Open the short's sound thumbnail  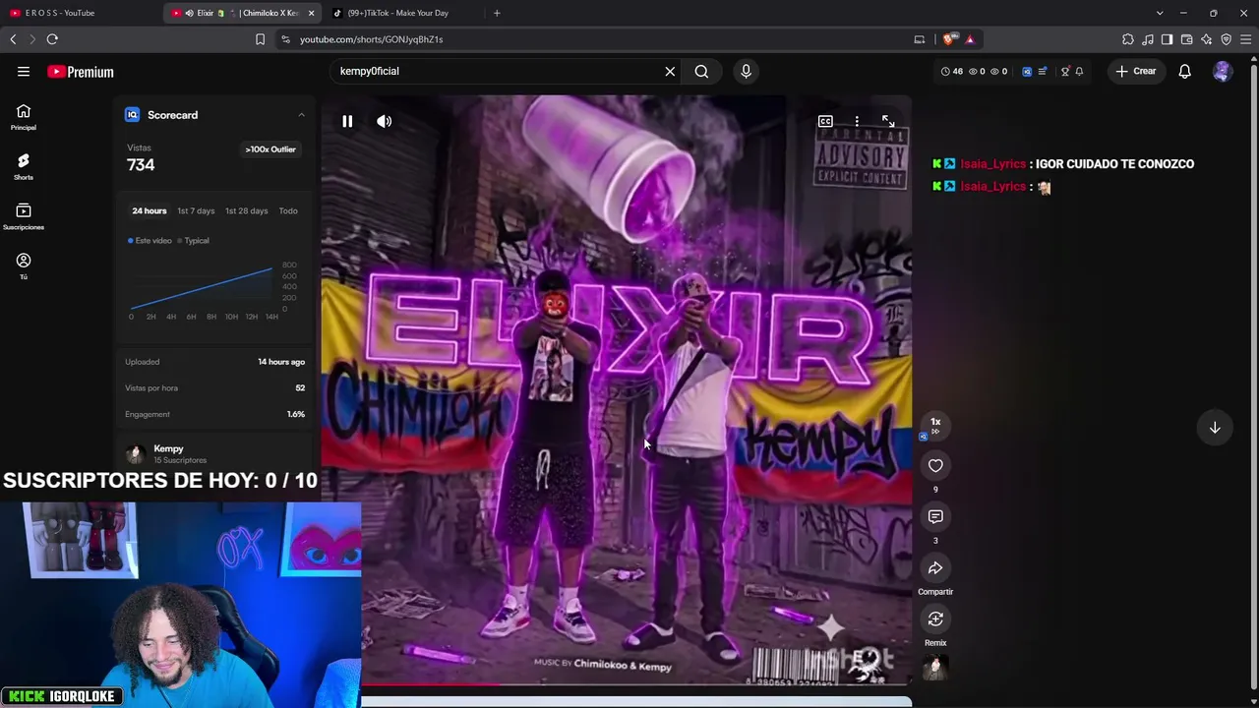(x=935, y=668)
